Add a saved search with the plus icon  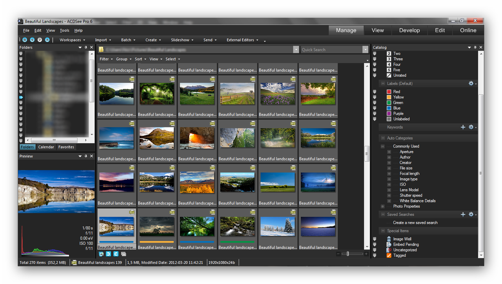coord(463,214)
